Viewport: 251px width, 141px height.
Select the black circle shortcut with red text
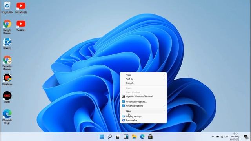(7, 98)
